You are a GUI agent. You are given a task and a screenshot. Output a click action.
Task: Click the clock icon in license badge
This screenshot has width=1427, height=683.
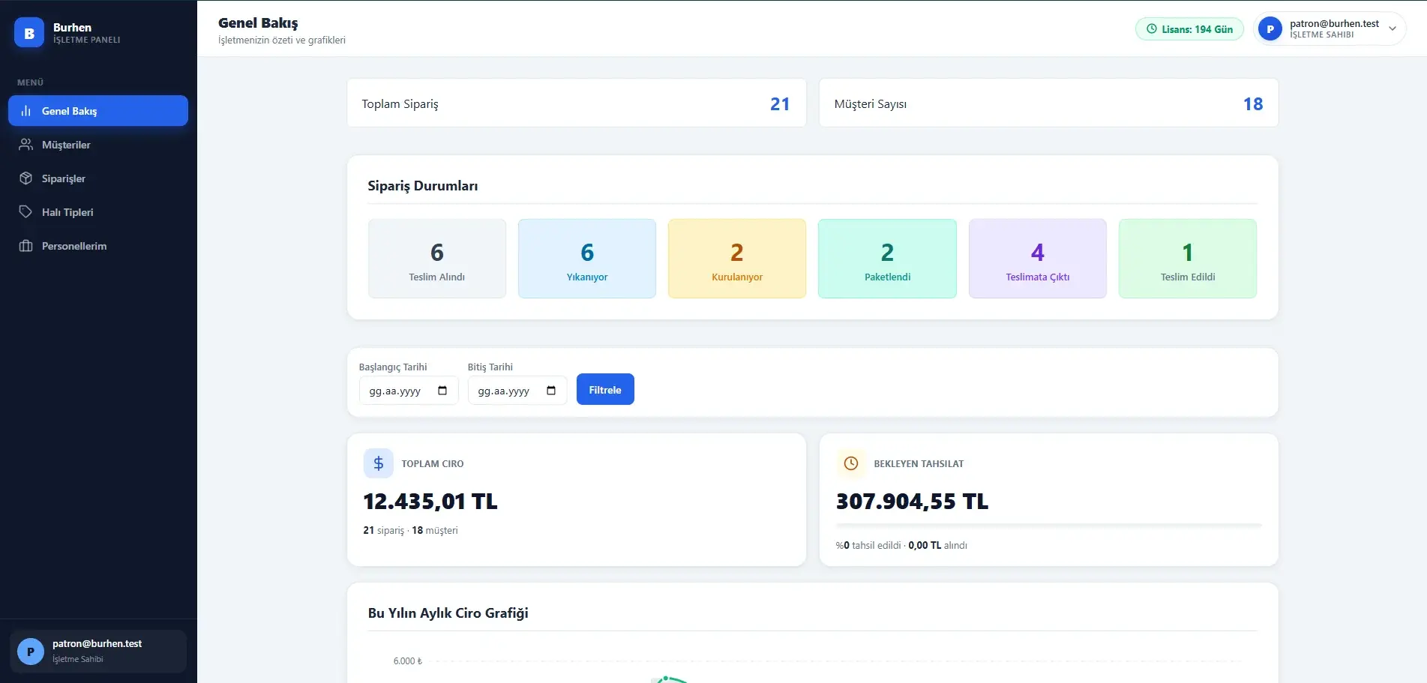pos(1152,29)
